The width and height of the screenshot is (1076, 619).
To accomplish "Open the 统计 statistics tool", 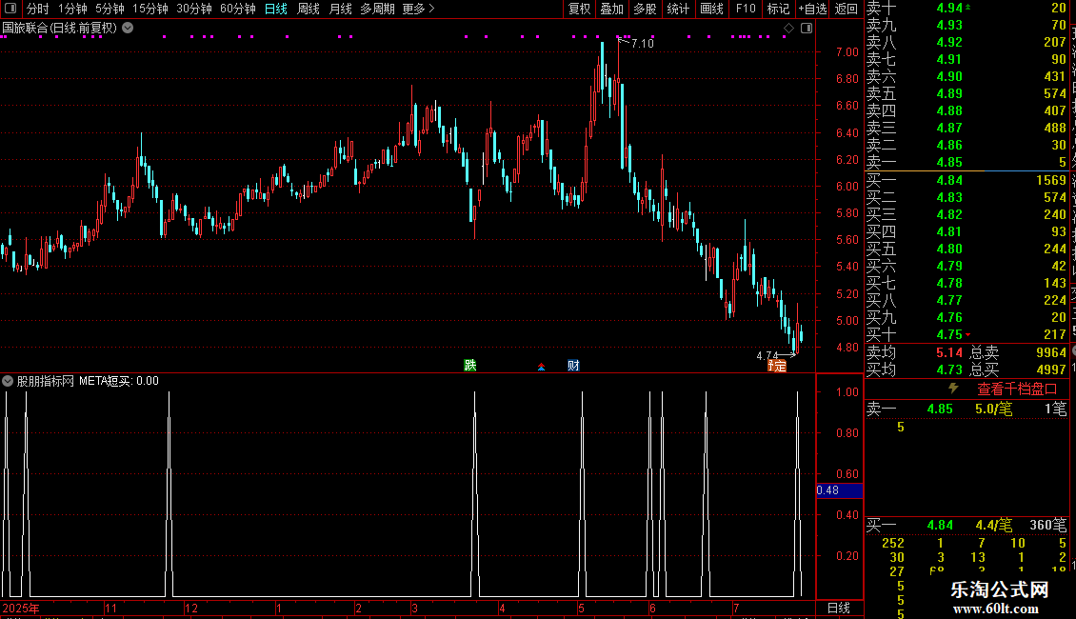I will [678, 9].
